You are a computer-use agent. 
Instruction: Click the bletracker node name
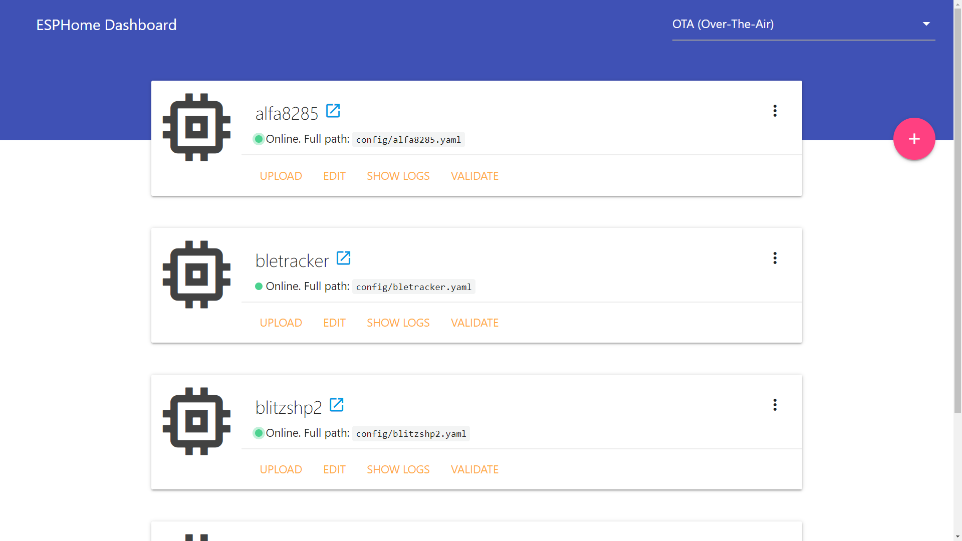coord(292,260)
